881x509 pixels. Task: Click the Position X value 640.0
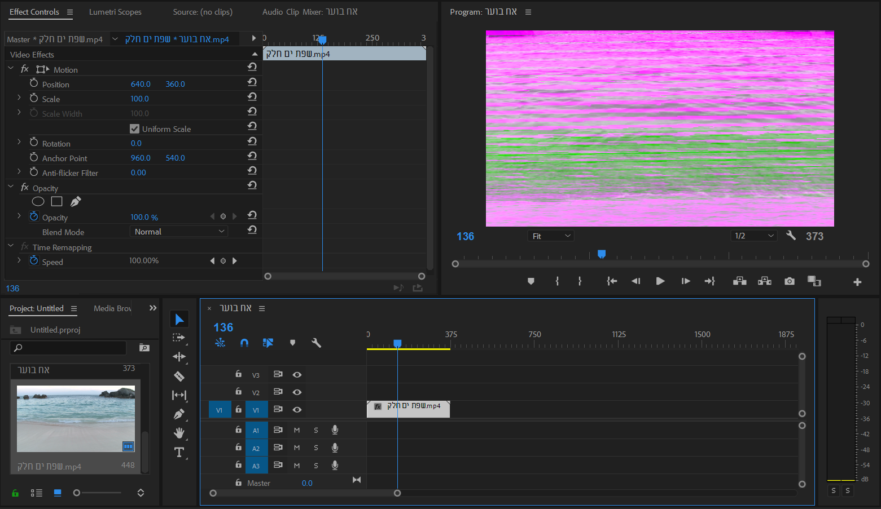coord(141,84)
